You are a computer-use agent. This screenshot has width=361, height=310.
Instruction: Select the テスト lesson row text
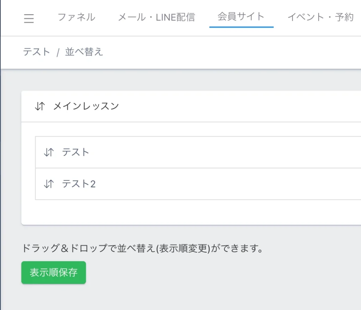[75, 152]
